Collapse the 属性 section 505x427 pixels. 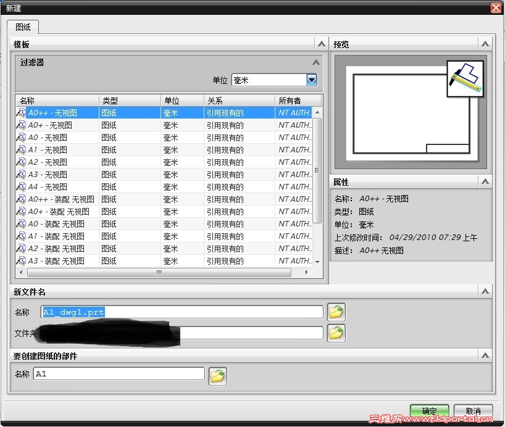[485, 181]
